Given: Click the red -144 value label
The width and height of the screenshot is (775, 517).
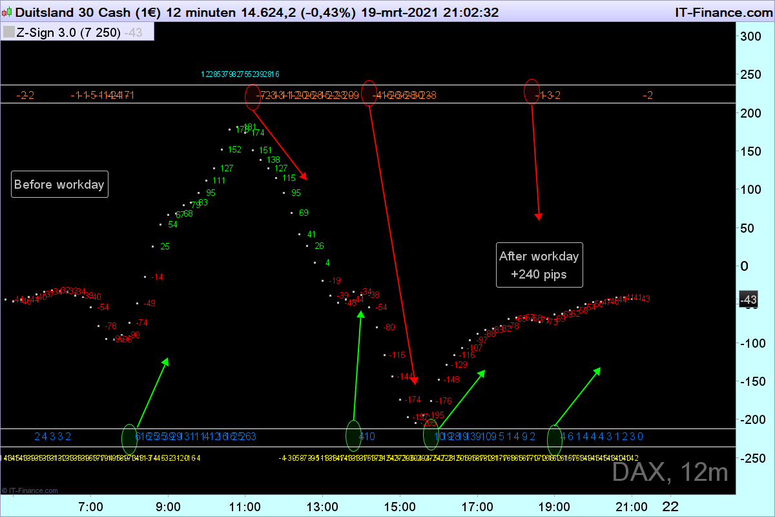Looking at the screenshot, I should (405, 376).
